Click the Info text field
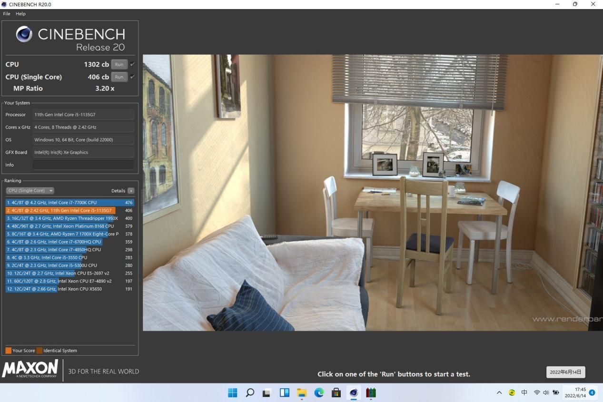The height and width of the screenshot is (402, 603). [x=83, y=165]
